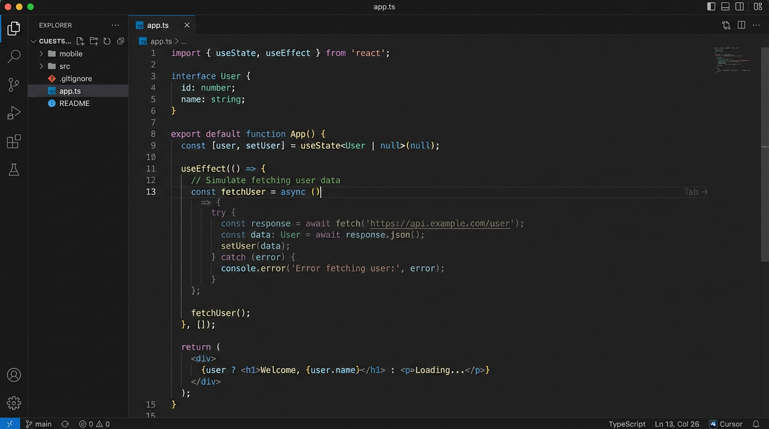Screen dimensions: 769x429
Task: Toggle the secondary side bar layout button
Action: (739, 7)
